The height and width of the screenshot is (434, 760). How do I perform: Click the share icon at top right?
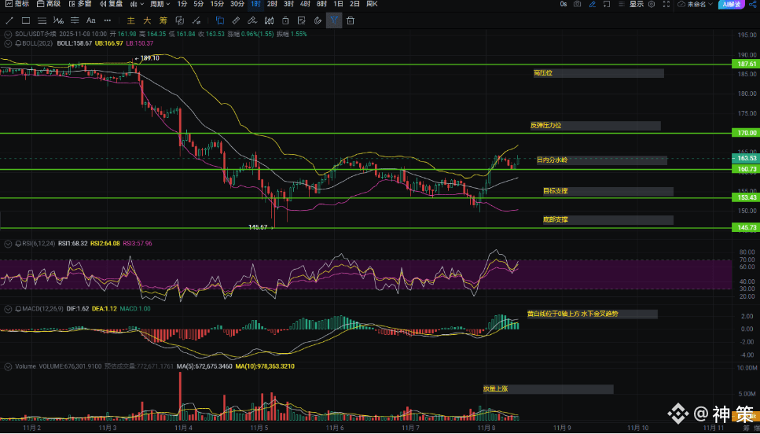point(751,4)
